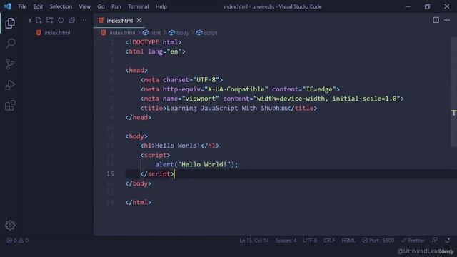Open the Terminal menu

(x=138, y=6)
